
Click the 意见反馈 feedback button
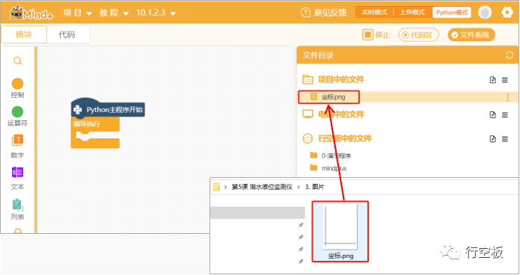tap(323, 13)
